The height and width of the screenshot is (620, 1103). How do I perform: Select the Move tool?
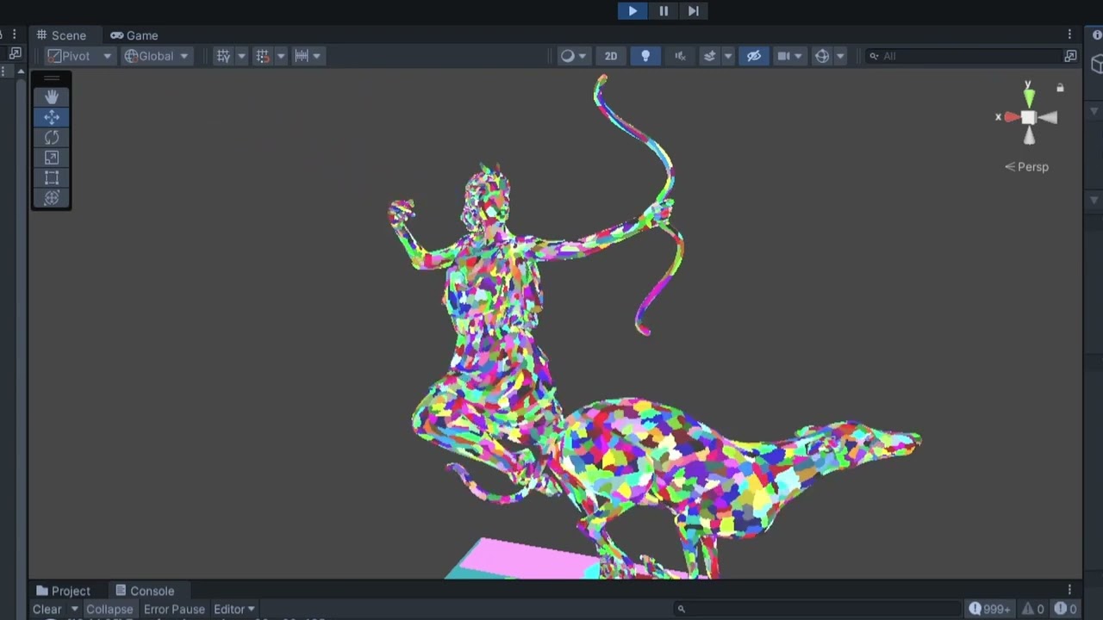point(52,117)
